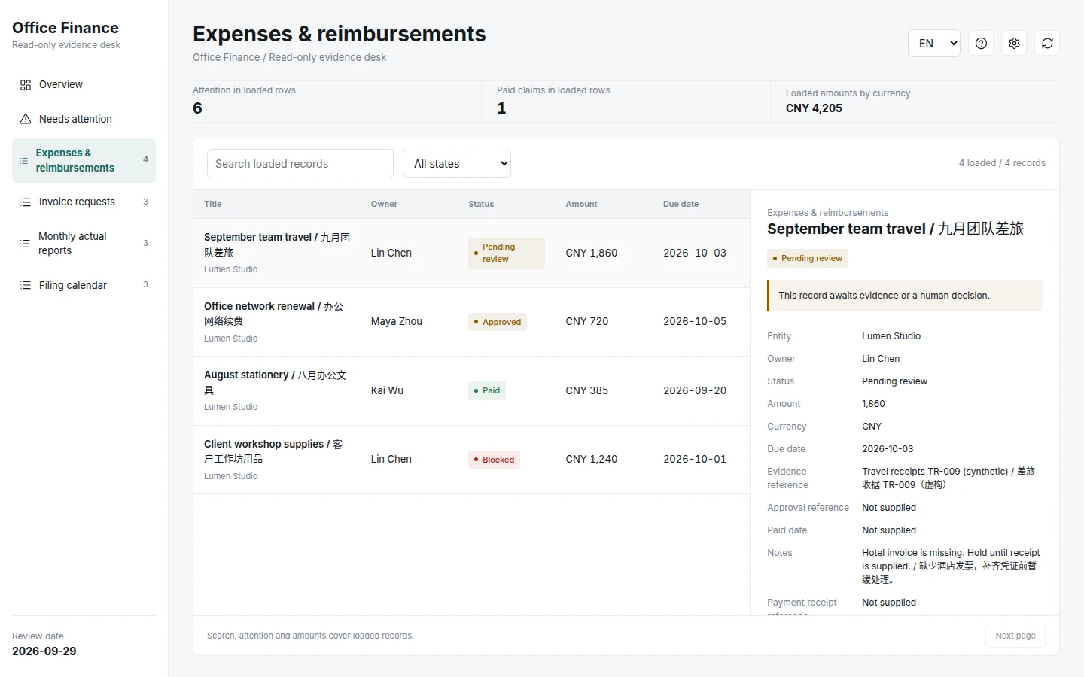Click amount CNY 1,240
The height and width of the screenshot is (677, 1084).
click(x=592, y=459)
